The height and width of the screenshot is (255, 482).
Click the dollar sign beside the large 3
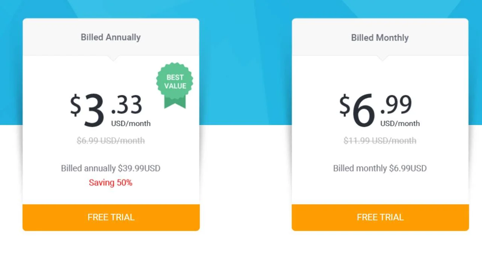[x=75, y=105]
